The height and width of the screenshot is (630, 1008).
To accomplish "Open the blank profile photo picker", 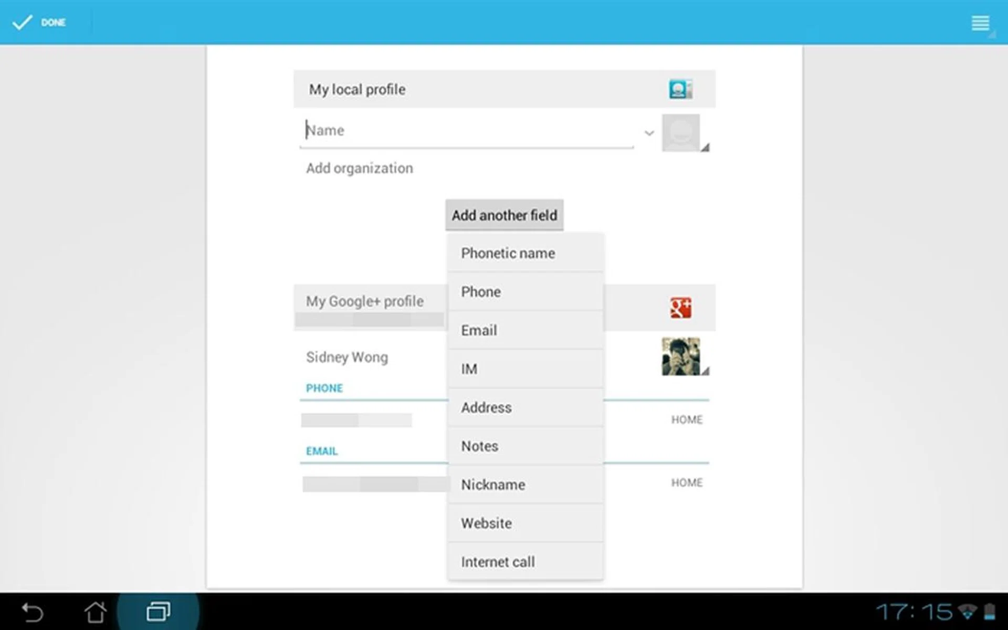I will (x=681, y=133).
